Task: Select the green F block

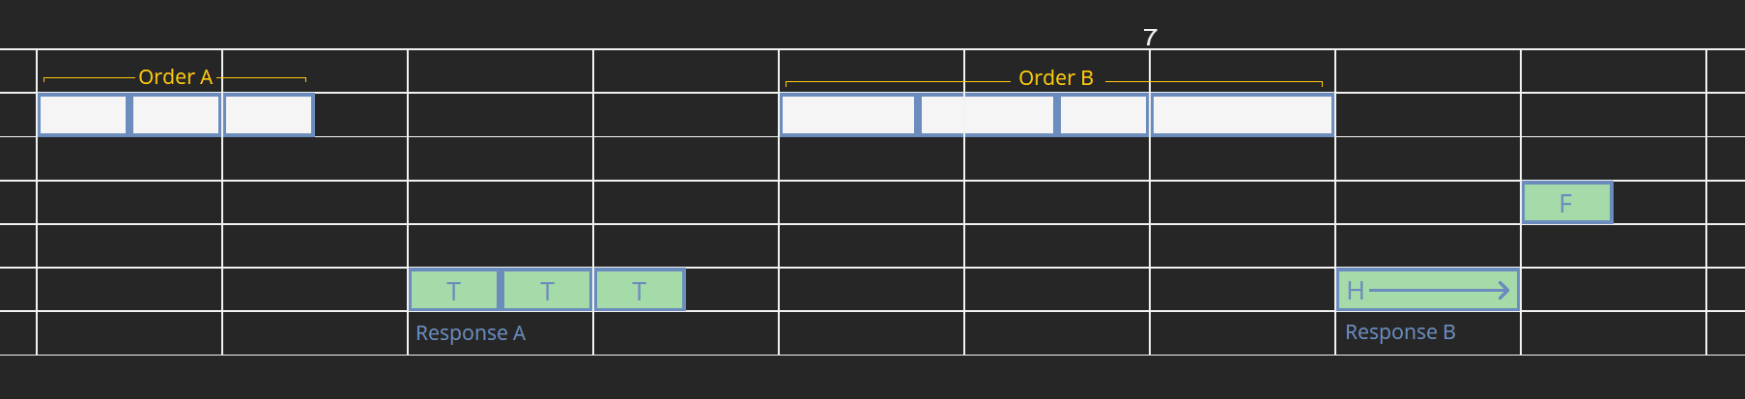Action: [1566, 203]
